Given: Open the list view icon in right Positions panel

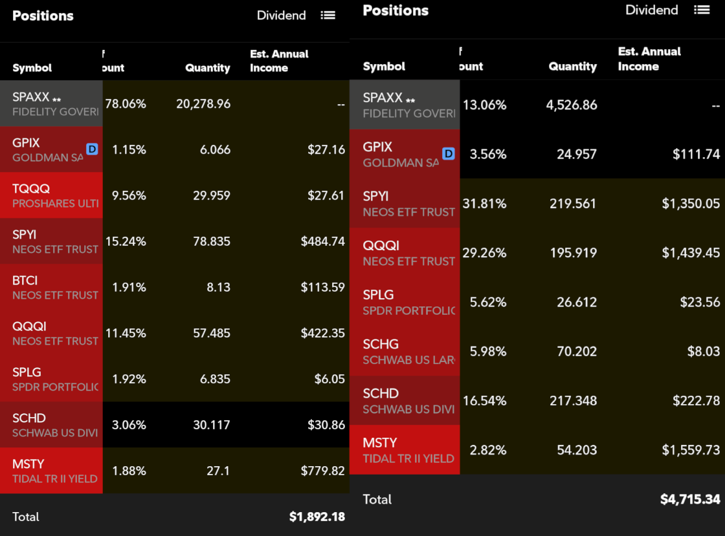Looking at the screenshot, I should coord(702,10).
